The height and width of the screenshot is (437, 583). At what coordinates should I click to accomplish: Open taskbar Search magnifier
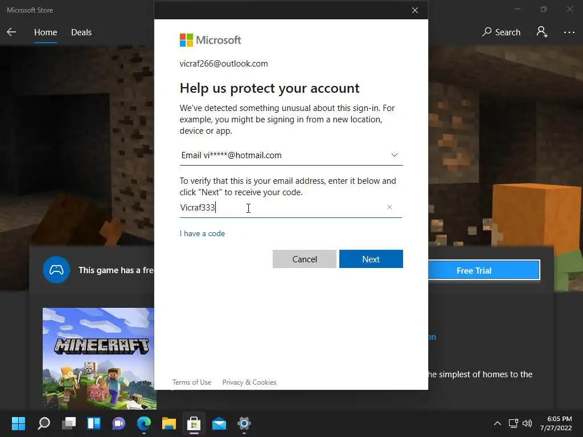pyautogui.click(x=44, y=423)
